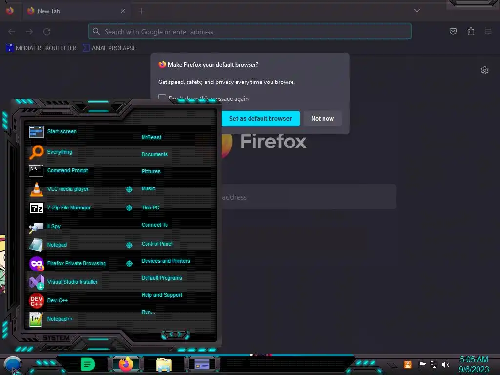Open the purple window taskbar icon
This screenshot has height=375, width=500.
[x=202, y=364]
